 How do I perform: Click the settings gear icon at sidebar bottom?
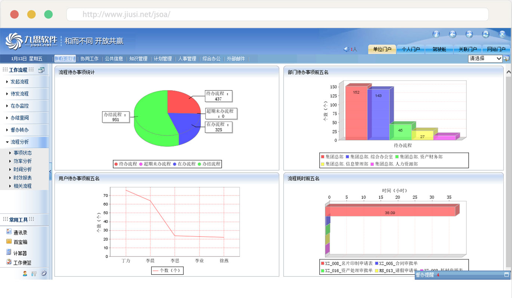click(44, 274)
